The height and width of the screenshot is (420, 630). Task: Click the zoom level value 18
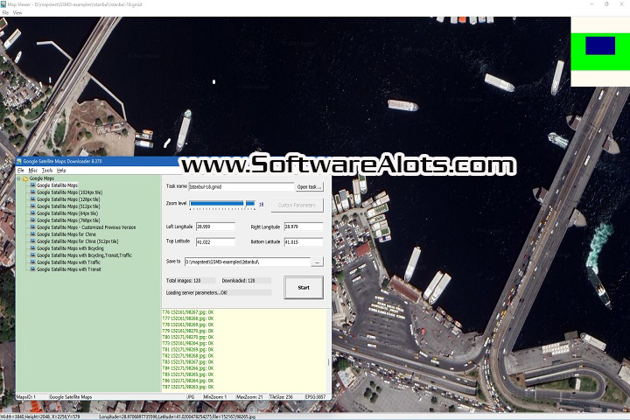261,205
